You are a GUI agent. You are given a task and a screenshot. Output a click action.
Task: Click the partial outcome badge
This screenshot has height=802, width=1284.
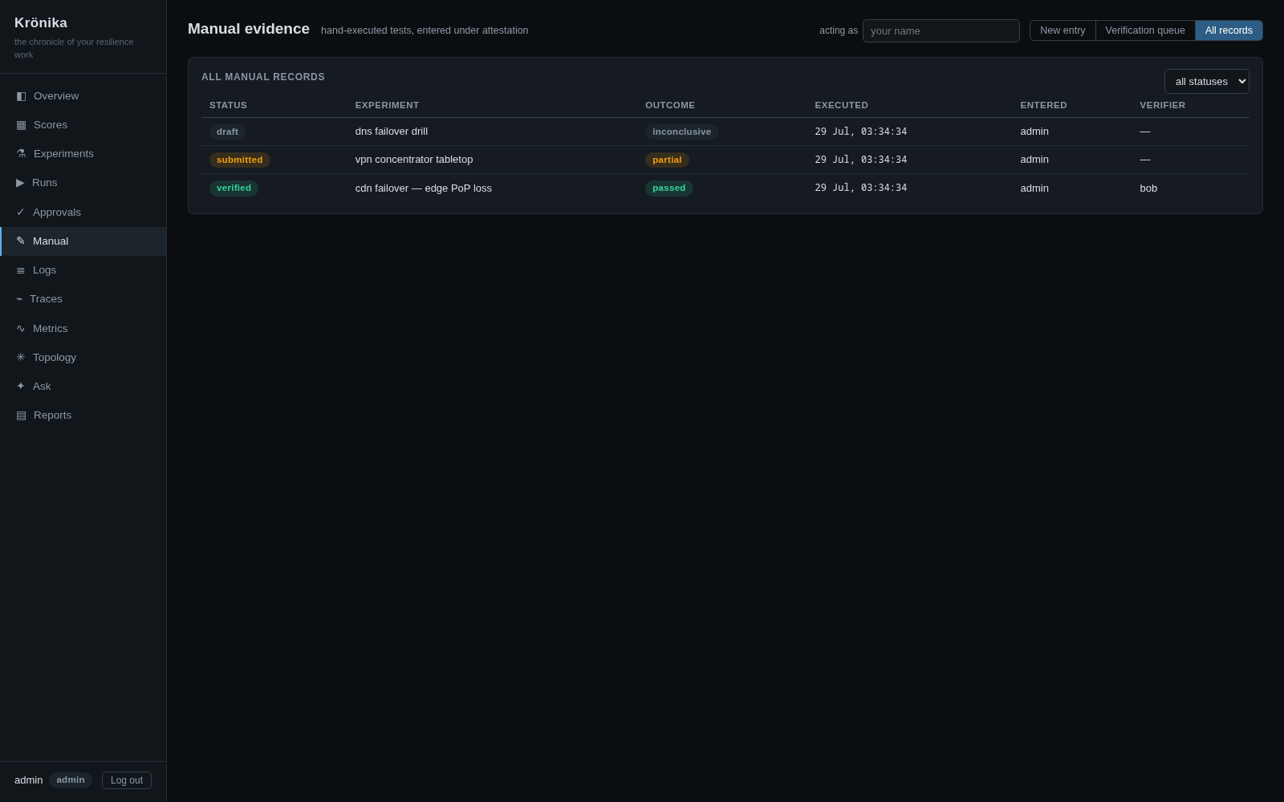pyautogui.click(x=667, y=160)
